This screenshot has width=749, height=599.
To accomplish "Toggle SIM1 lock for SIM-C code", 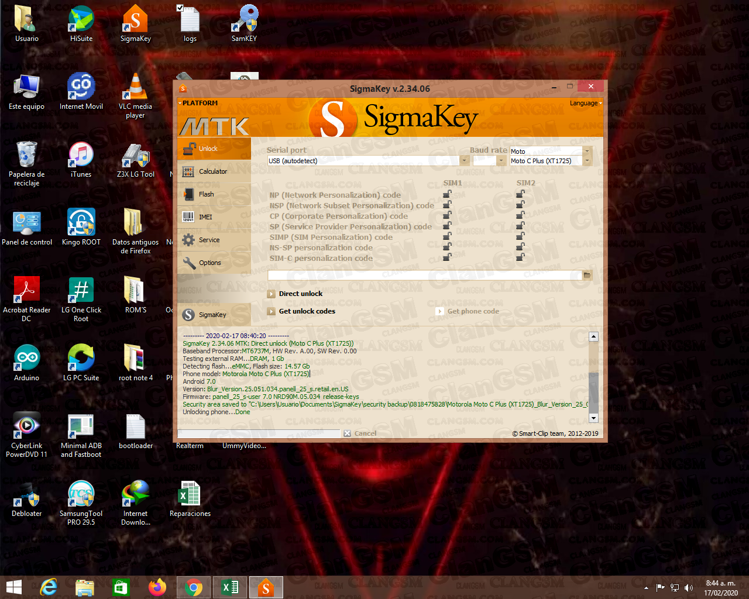I will tap(447, 257).
